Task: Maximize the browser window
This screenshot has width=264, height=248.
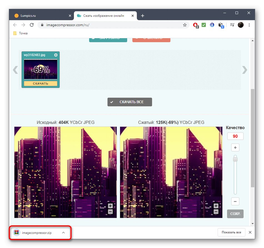Action: [x=237, y=13]
